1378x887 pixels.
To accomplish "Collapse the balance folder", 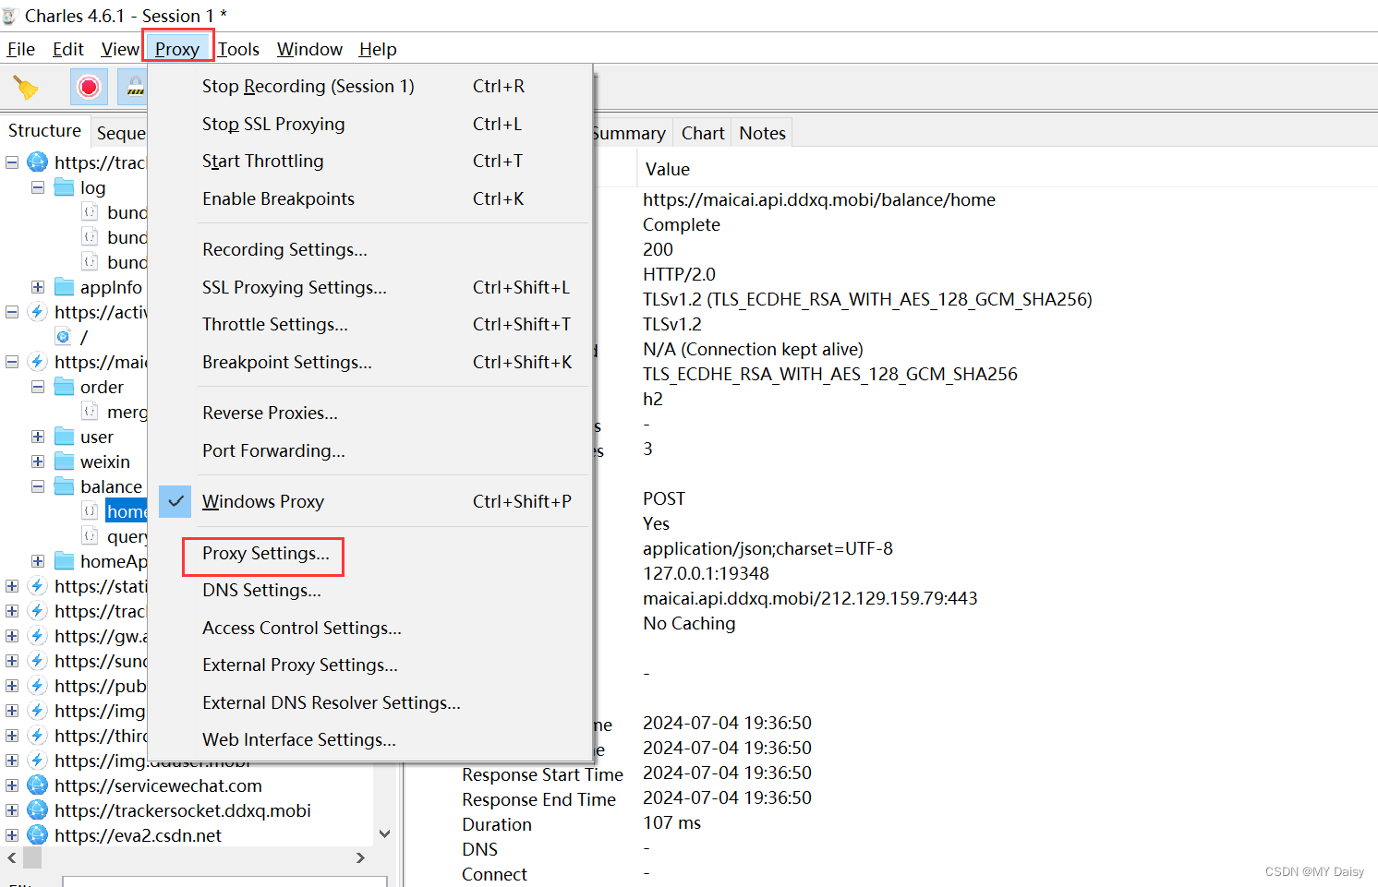I will tap(38, 486).
